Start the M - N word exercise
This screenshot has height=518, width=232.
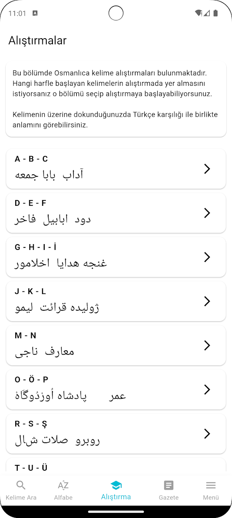116,346
